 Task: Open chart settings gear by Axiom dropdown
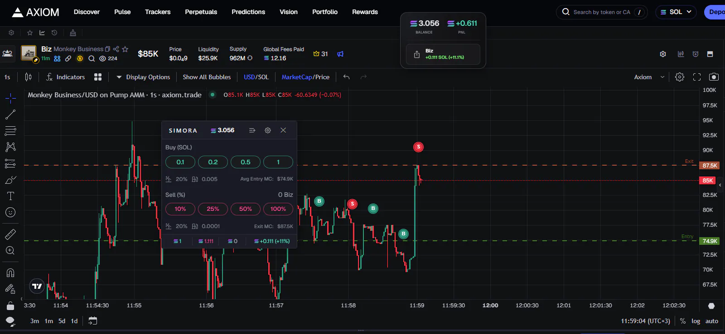(680, 77)
